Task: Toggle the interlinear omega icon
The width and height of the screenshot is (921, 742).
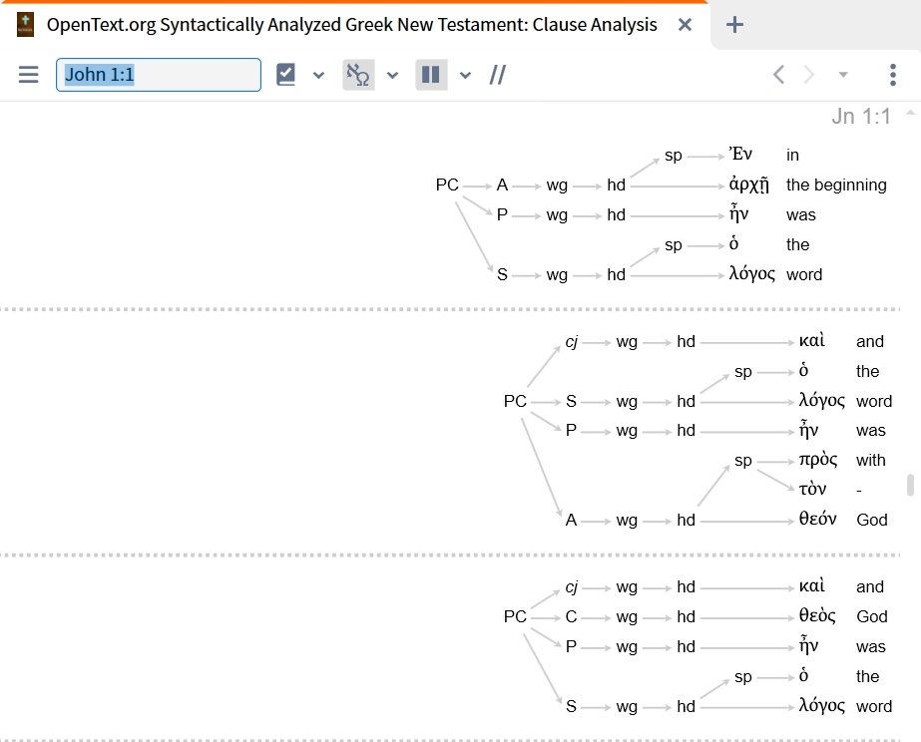Action: point(358,75)
